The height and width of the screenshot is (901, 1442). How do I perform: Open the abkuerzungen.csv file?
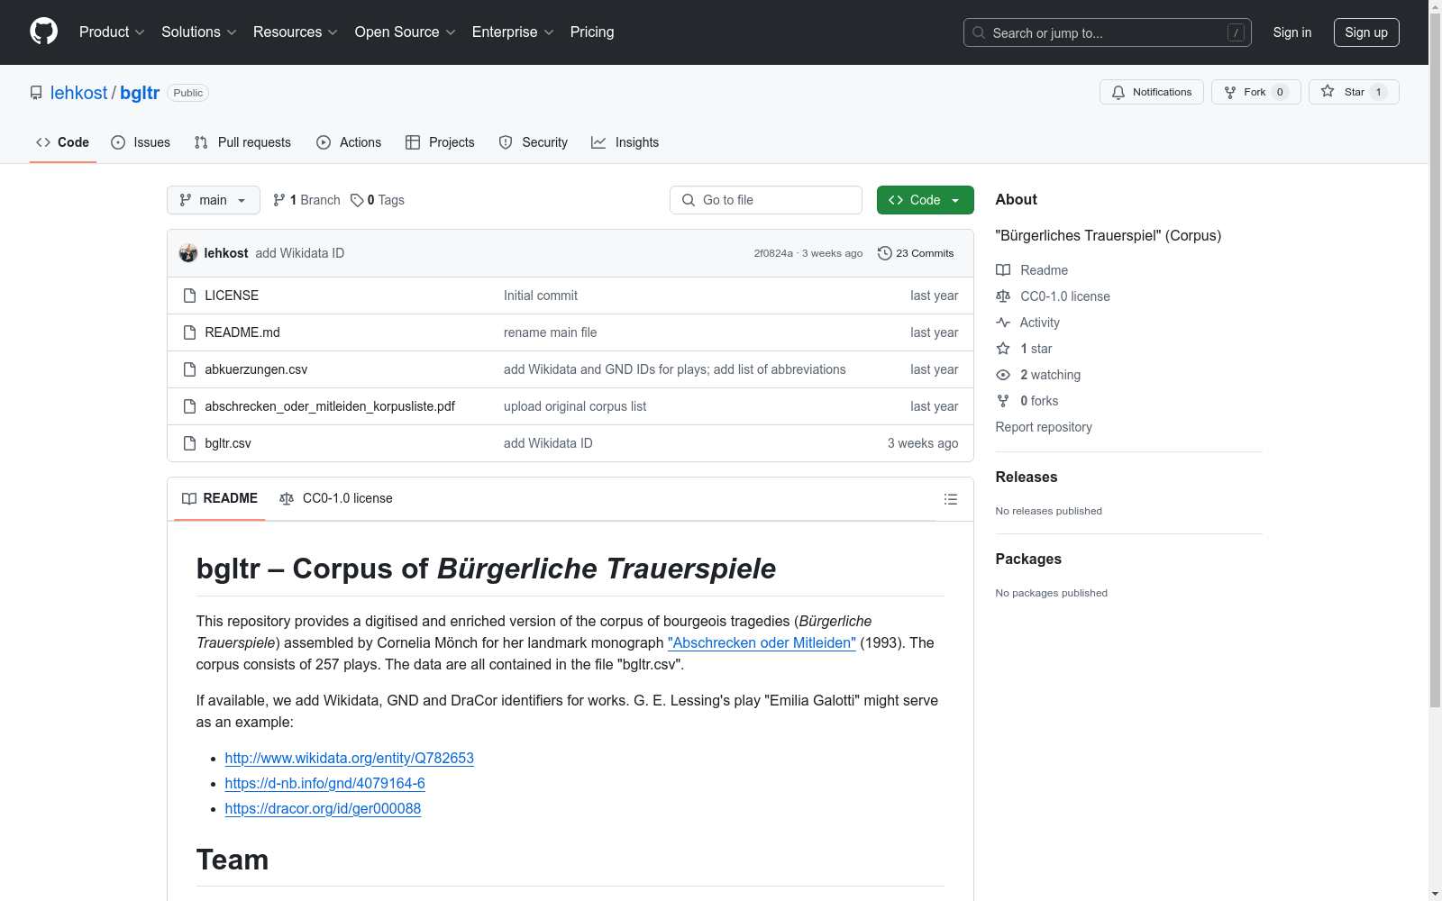[x=256, y=369]
